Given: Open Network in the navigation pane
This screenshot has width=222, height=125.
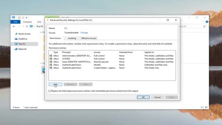Looking at the screenshot, I should coord(22,49).
